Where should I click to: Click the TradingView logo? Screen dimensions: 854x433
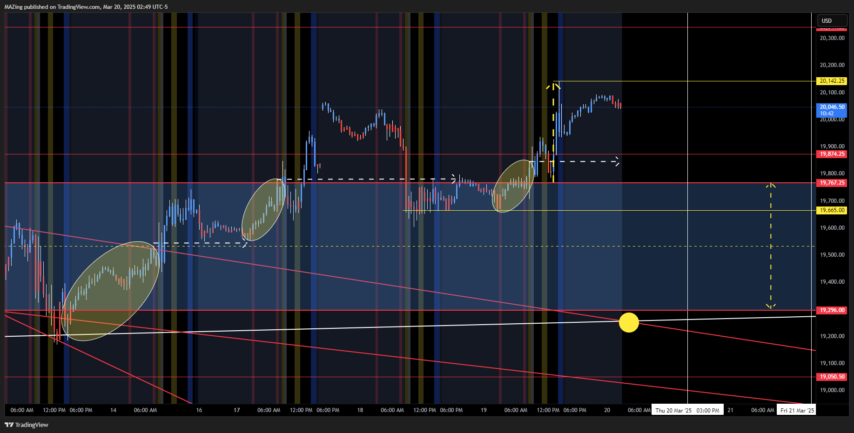tap(27, 425)
